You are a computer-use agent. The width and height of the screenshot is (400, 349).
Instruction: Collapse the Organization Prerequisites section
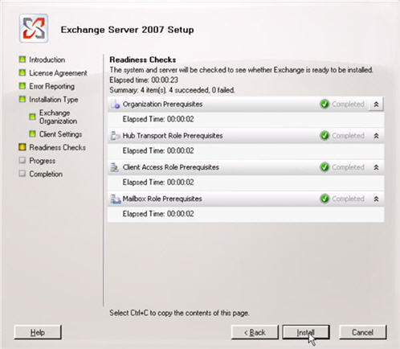click(x=376, y=105)
